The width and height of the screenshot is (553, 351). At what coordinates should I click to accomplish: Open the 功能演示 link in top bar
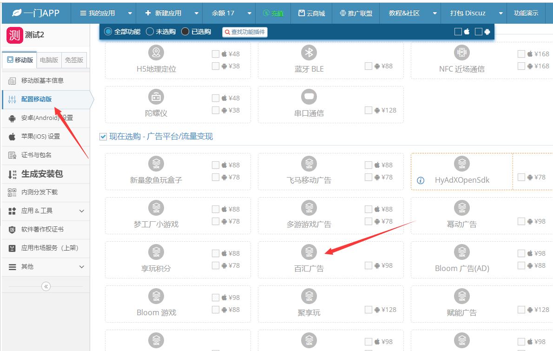point(526,13)
